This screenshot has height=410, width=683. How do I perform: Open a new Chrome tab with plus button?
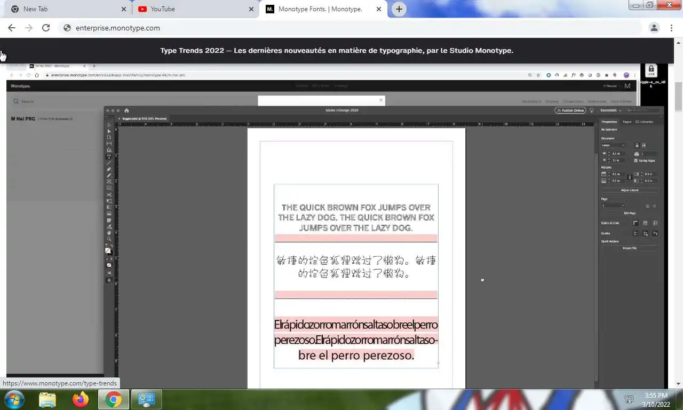[399, 9]
